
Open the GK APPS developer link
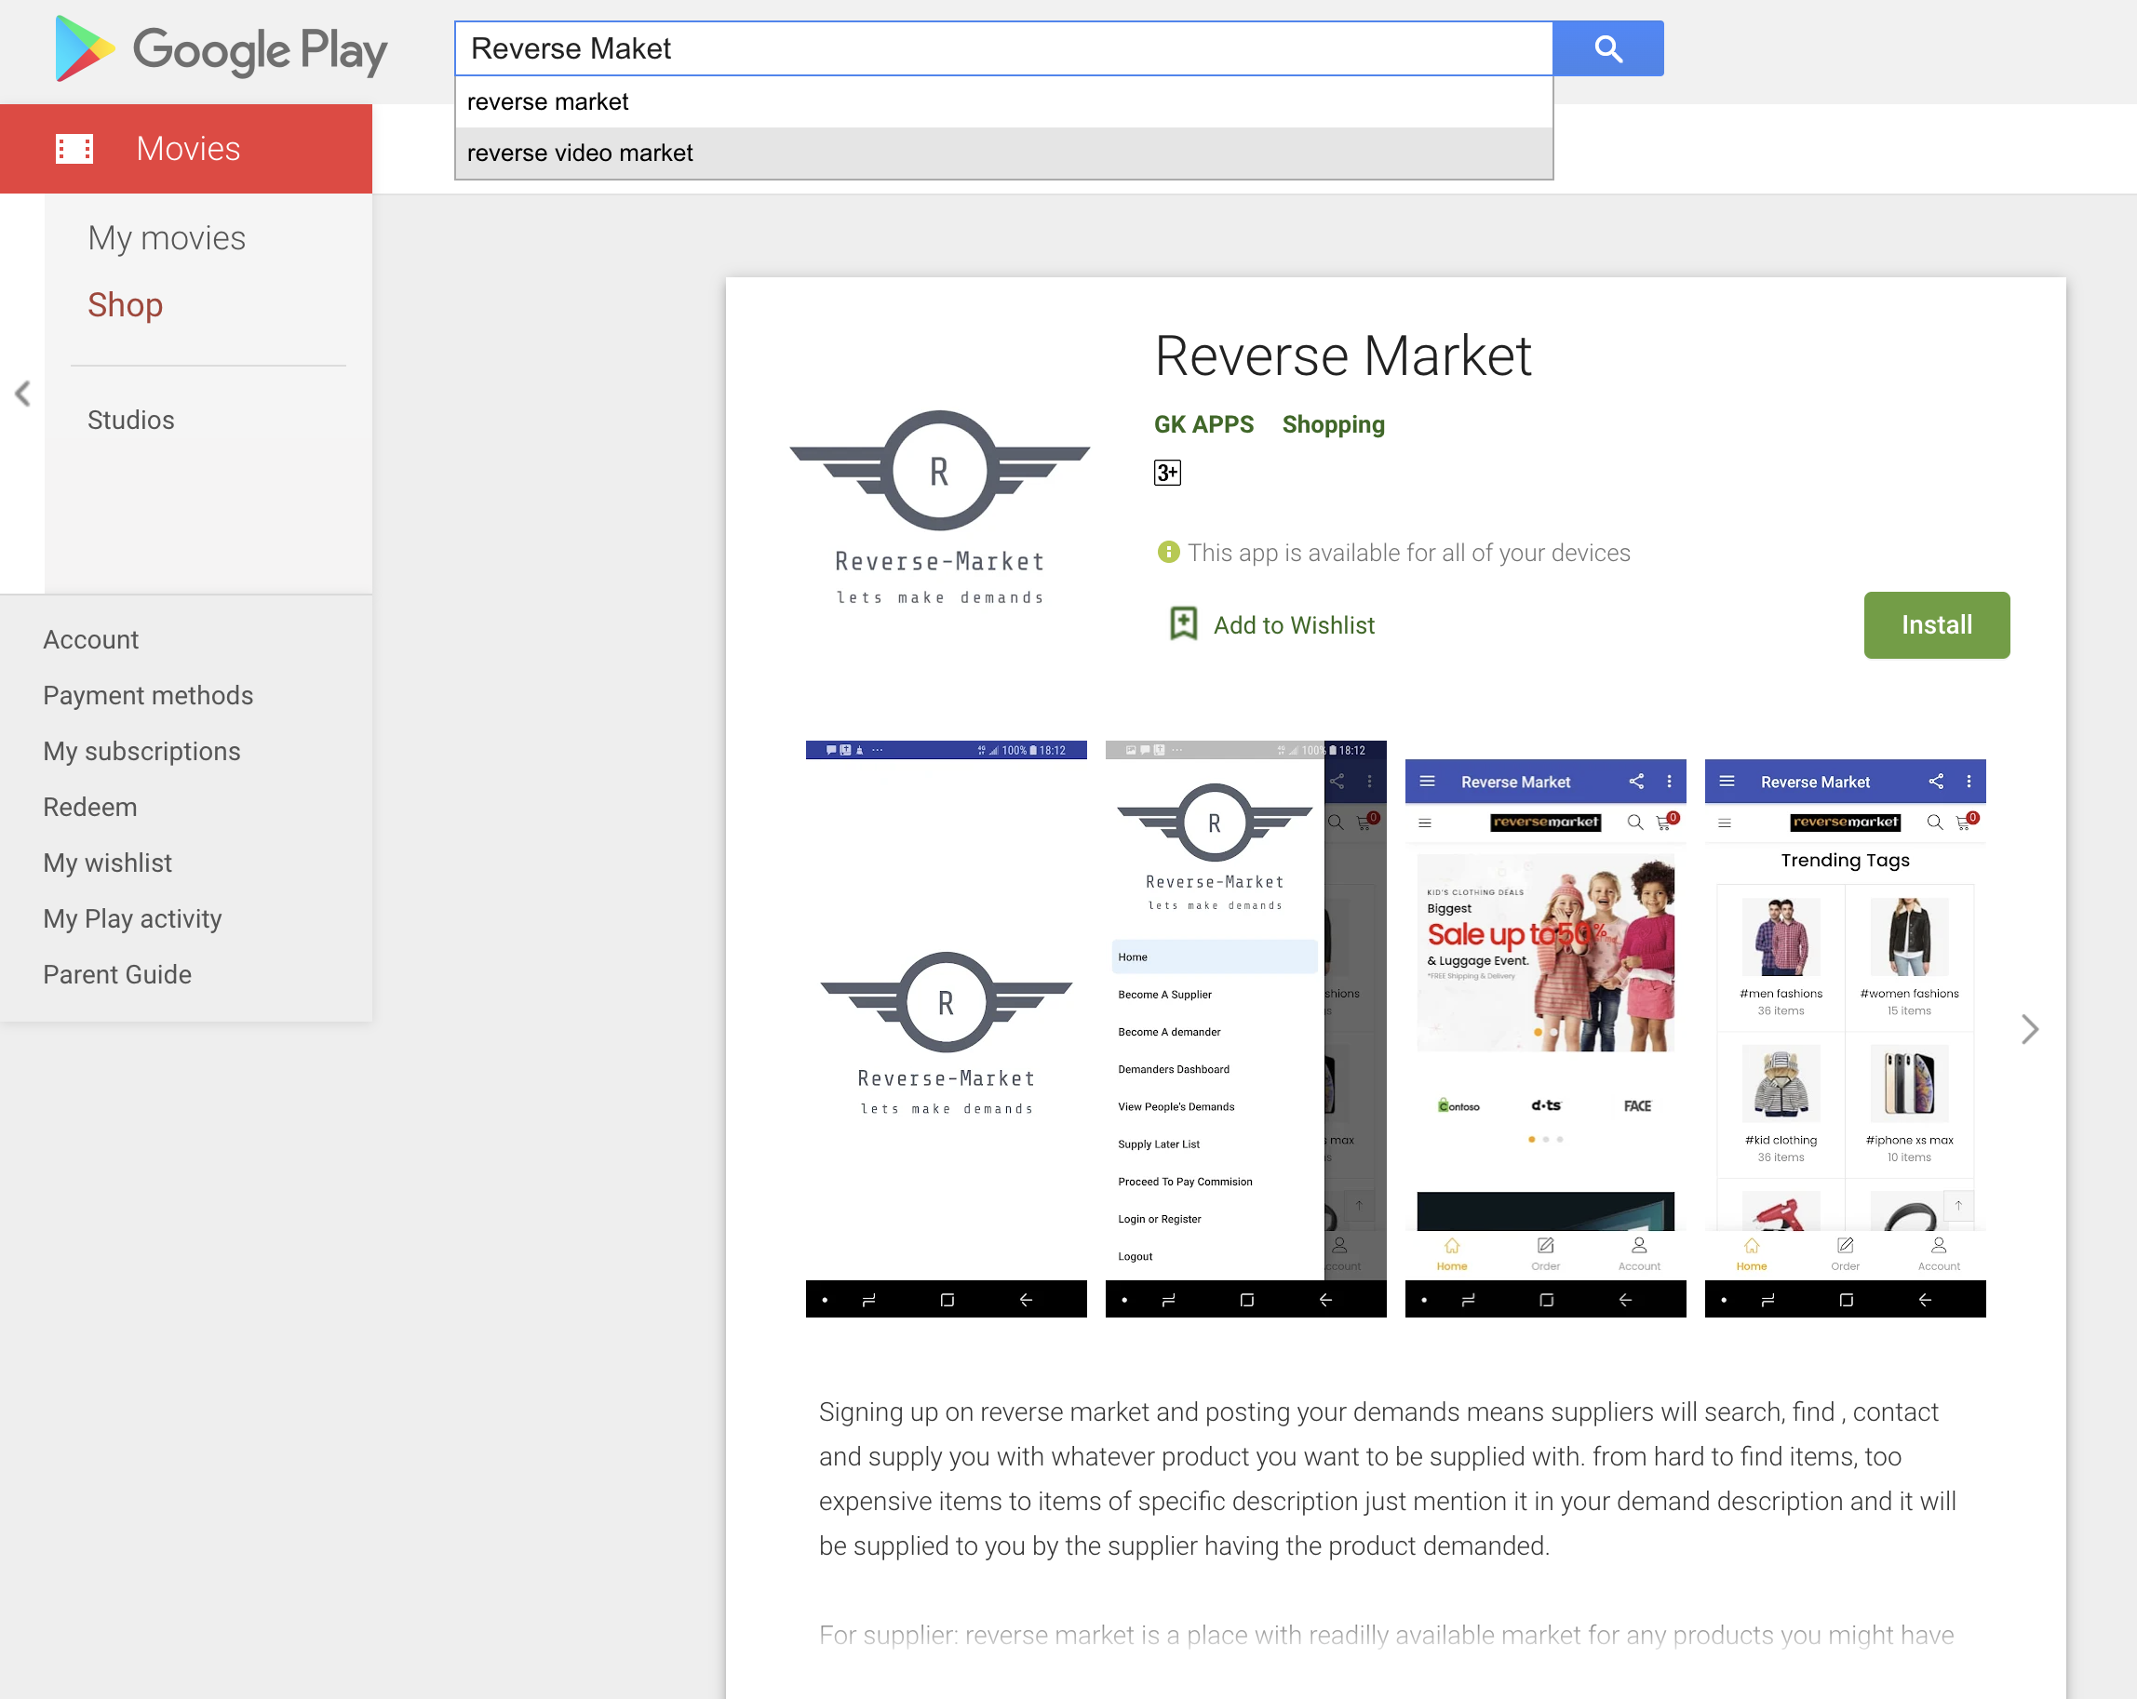[1203, 424]
